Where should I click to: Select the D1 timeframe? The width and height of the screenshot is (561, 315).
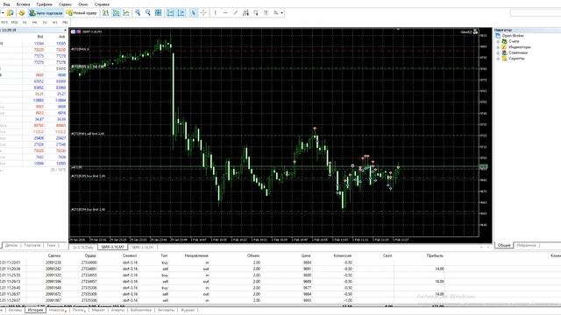(x=45, y=22)
